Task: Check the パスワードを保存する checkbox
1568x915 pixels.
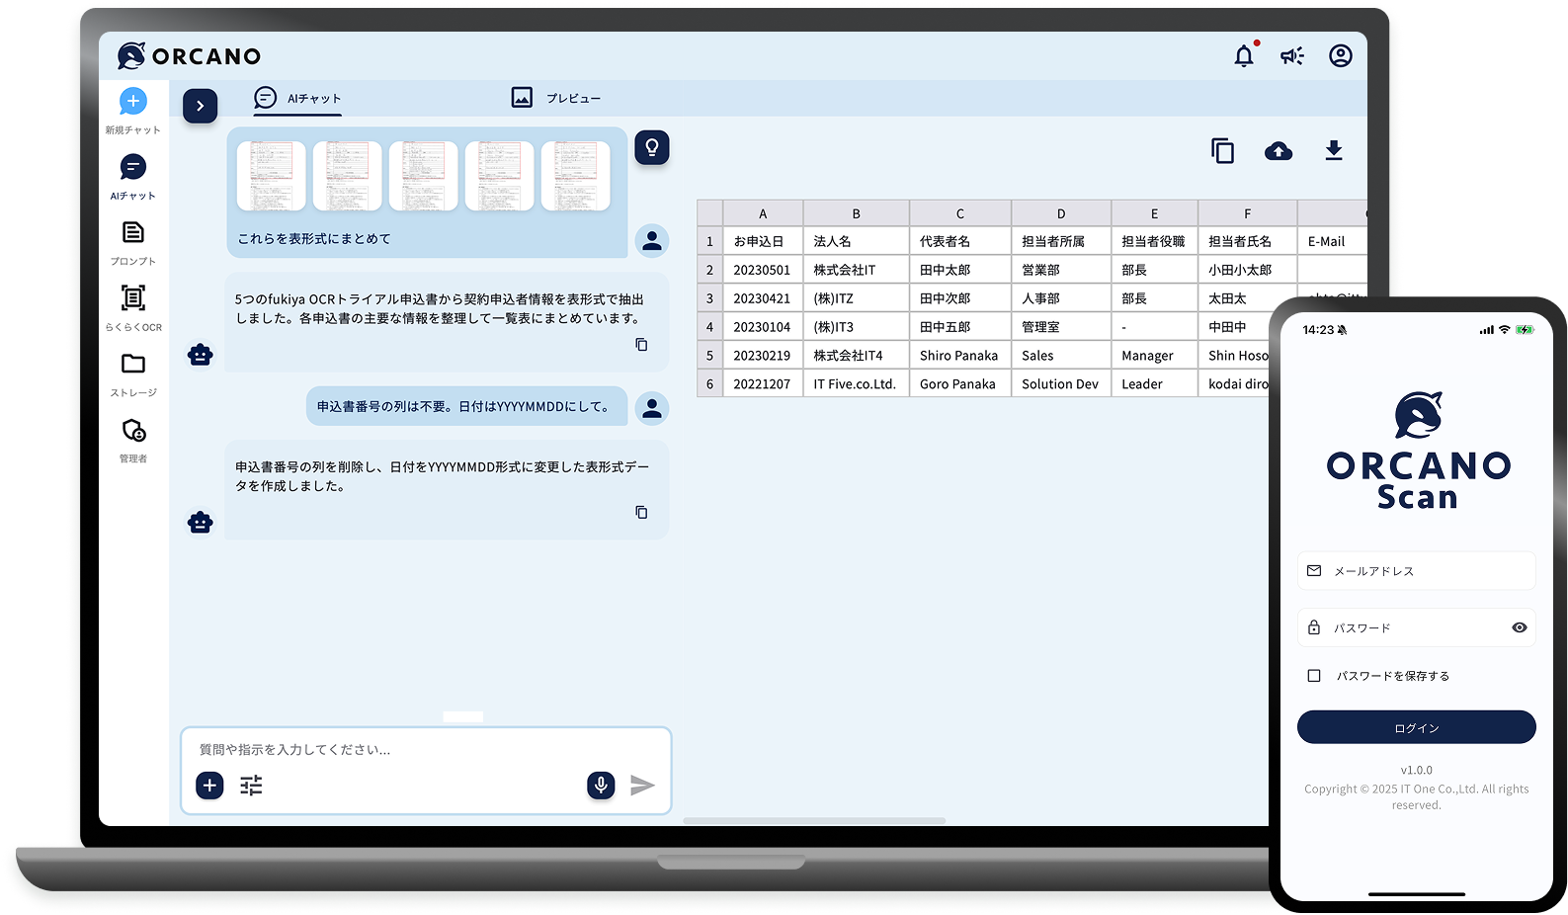Action: click(1314, 676)
